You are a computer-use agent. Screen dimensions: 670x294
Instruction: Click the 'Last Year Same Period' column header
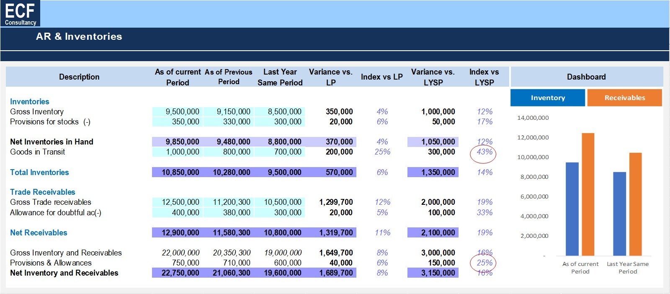[x=280, y=77]
